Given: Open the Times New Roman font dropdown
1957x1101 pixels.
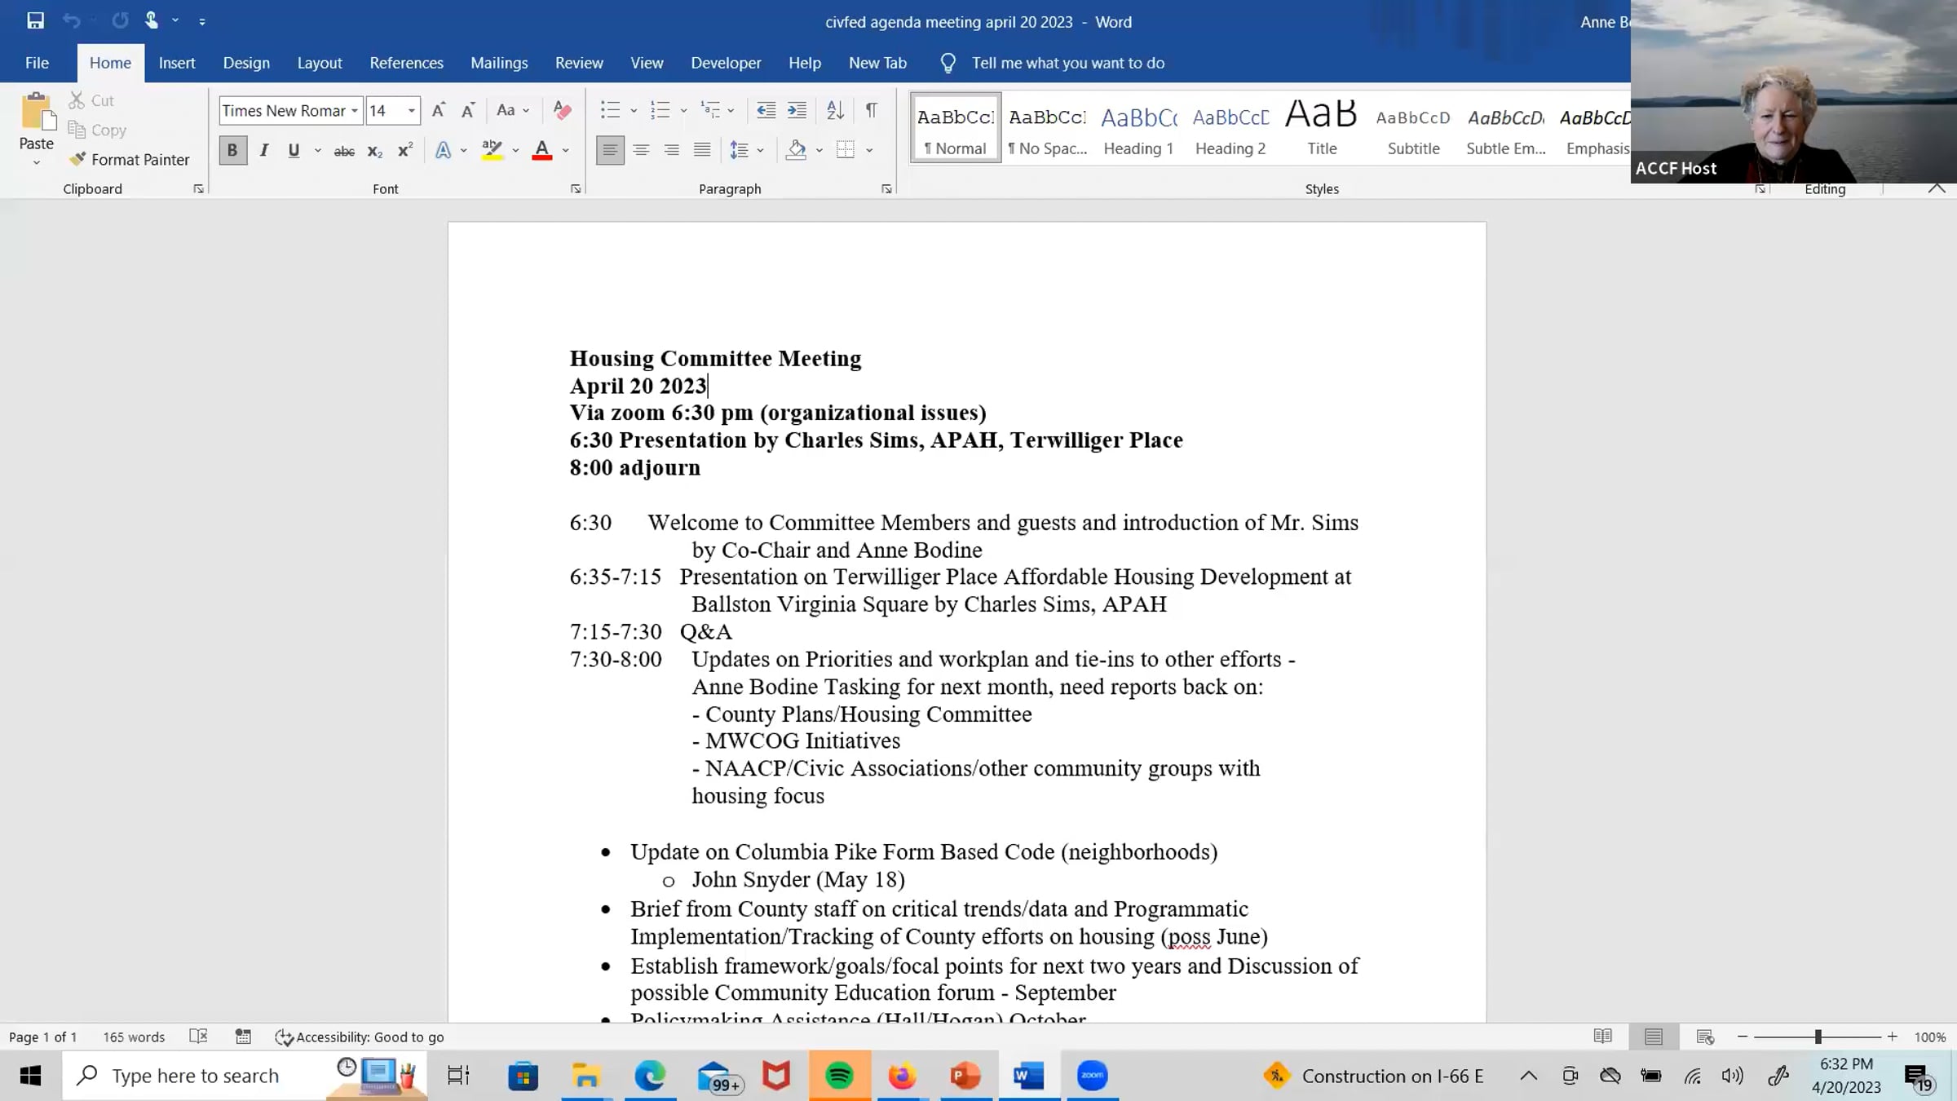Looking at the screenshot, I should 355,111.
